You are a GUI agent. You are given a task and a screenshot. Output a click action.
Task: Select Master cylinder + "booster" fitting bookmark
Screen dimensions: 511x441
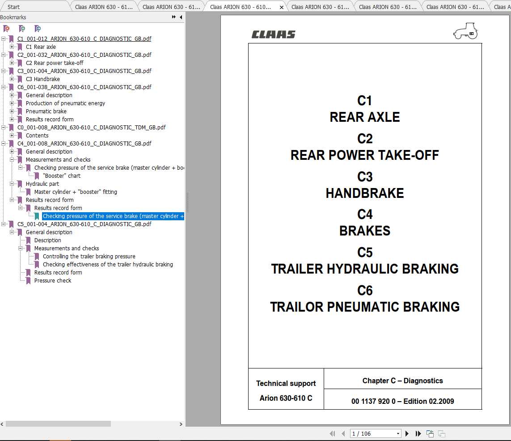[x=76, y=192]
